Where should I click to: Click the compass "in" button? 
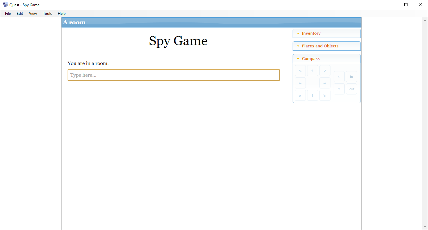(351, 77)
